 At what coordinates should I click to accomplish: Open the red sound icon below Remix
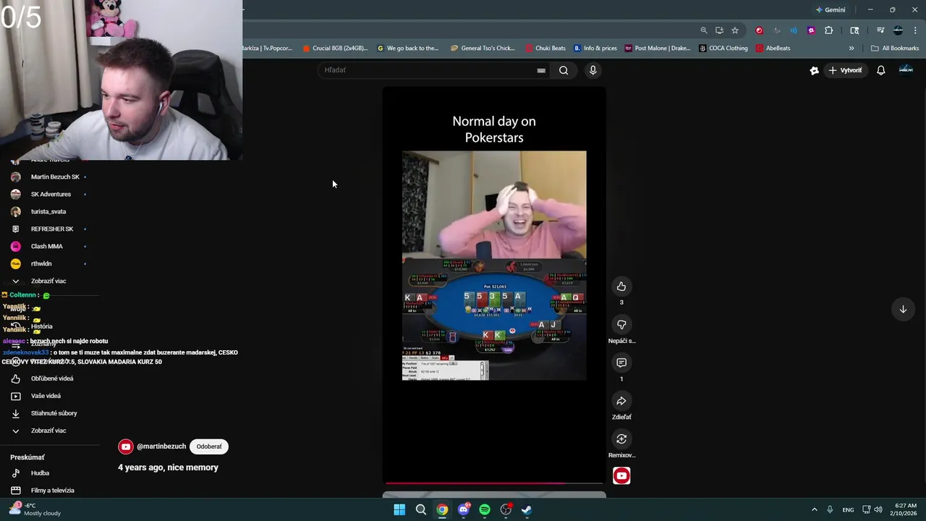coord(621,475)
